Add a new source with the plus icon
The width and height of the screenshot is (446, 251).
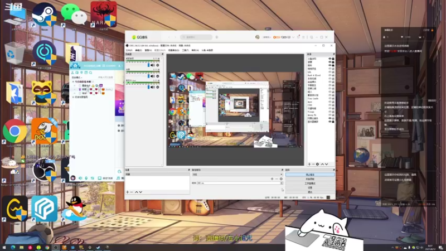(x=309, y=164)
